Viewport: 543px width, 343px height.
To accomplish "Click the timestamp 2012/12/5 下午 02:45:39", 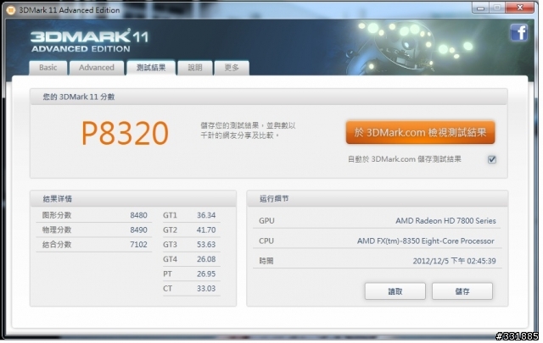I will click(454, 261).
